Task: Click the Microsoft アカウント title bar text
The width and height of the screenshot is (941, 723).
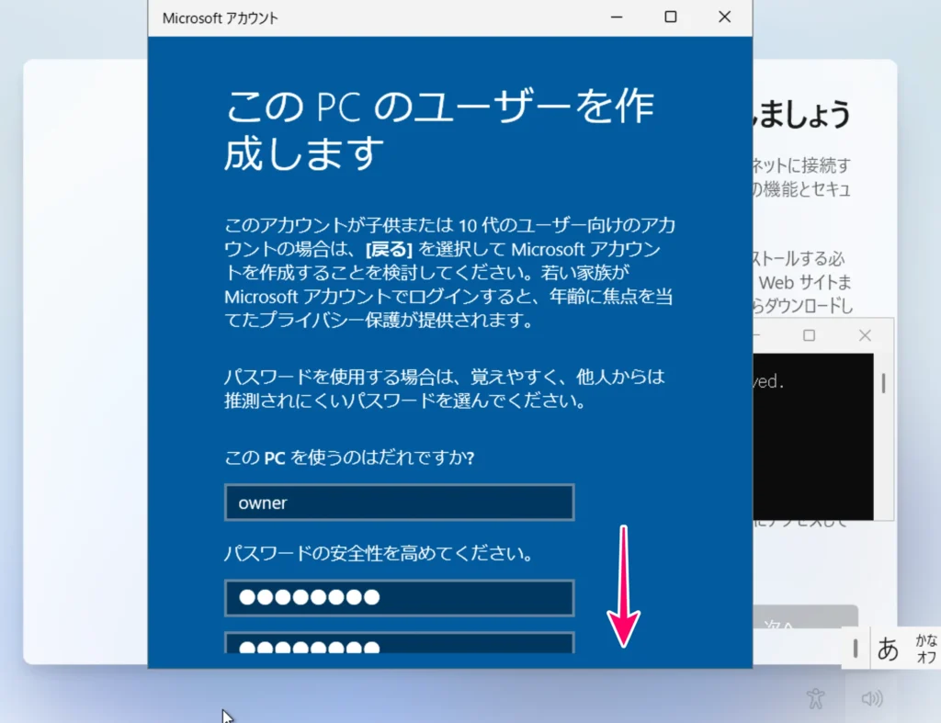Action: (220, 17)
